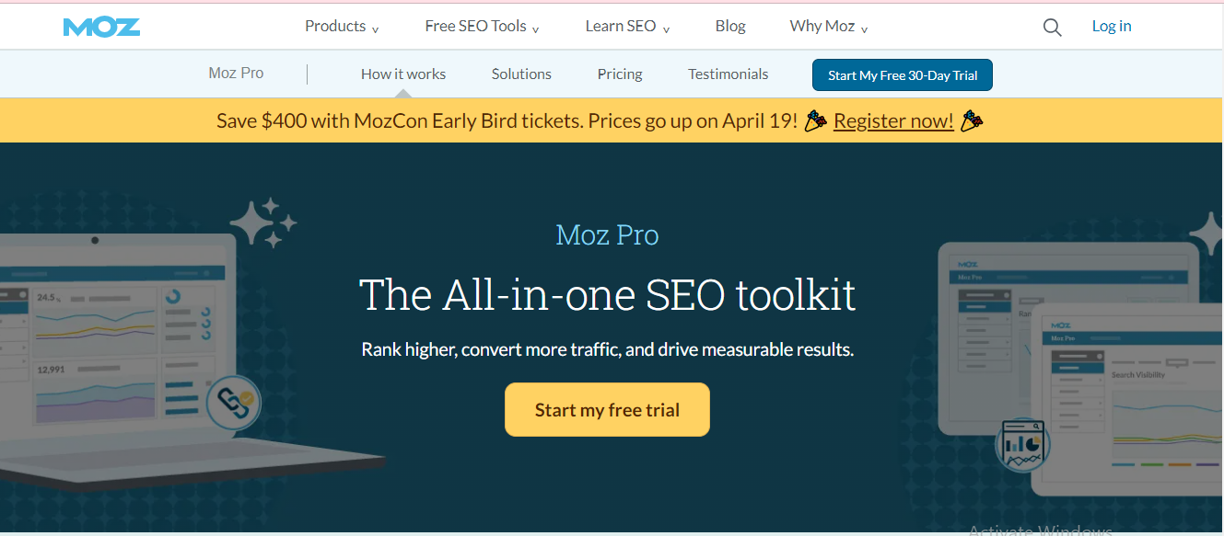Click the small Moz logo on the right tablet
Screen dimensions: 1224x536
(x=1061, y=325)
